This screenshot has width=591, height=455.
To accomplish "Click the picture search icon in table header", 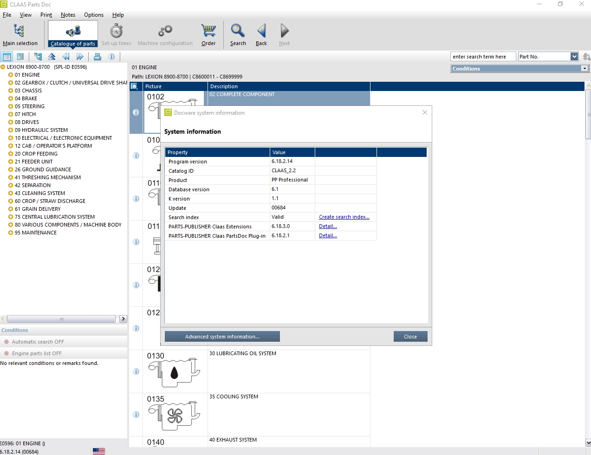I will 134,86.
